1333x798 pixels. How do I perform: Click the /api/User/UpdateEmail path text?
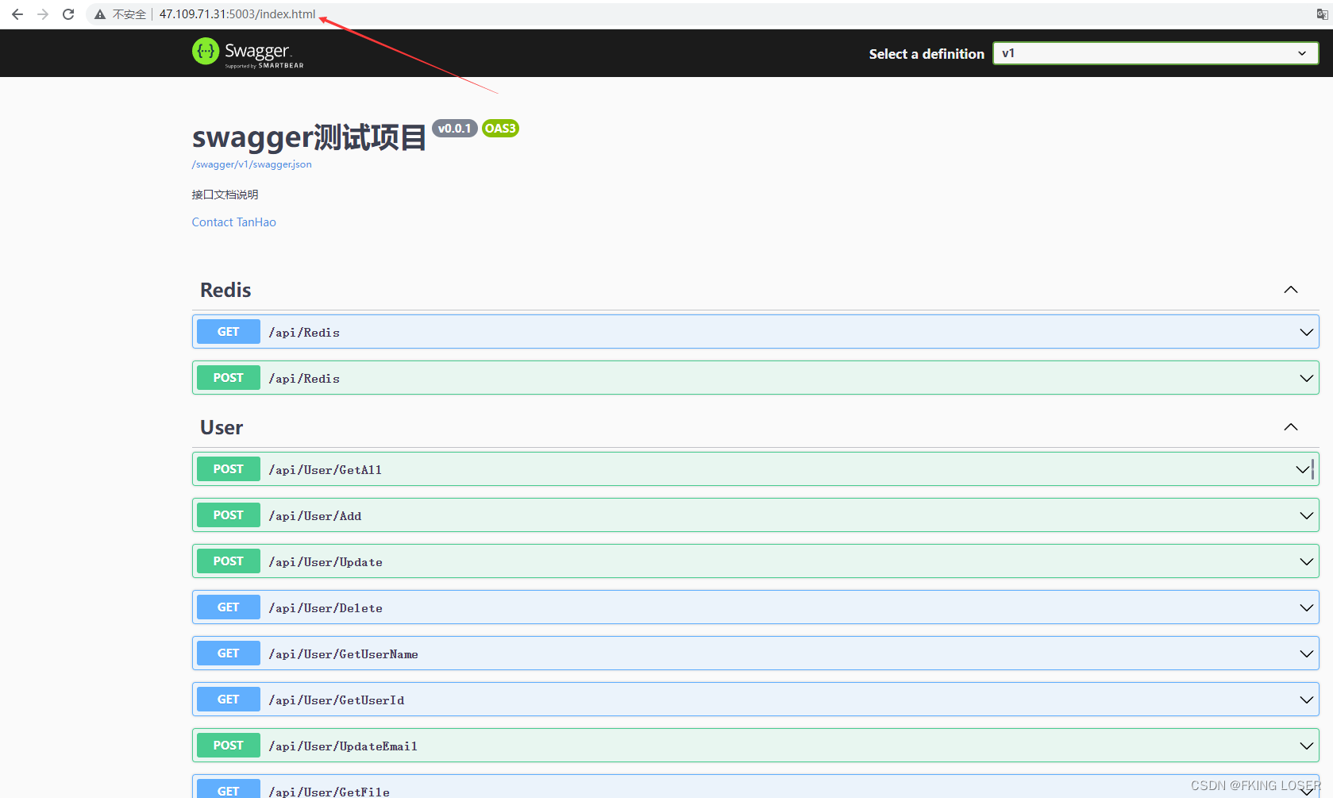(343, 746)
